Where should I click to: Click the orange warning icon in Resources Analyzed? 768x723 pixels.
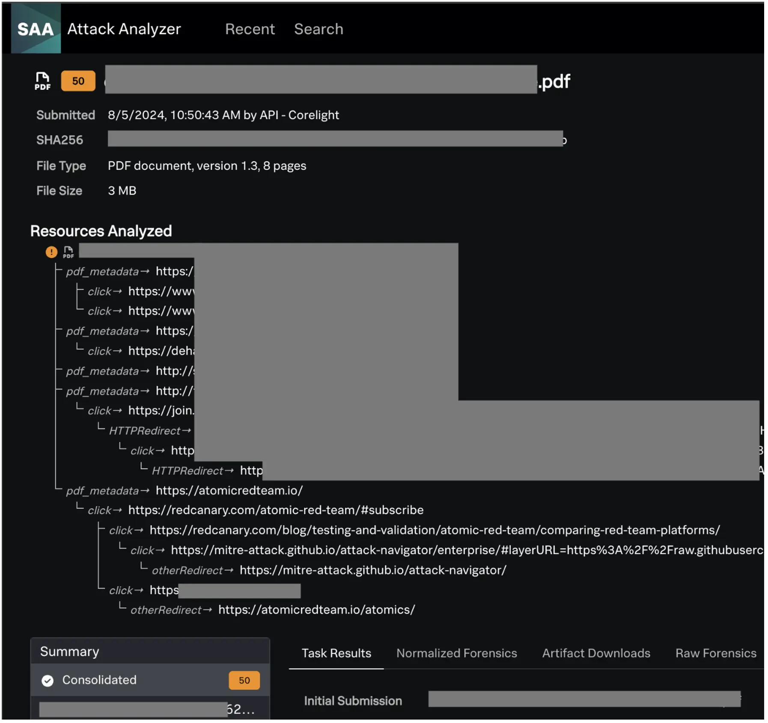51,252
